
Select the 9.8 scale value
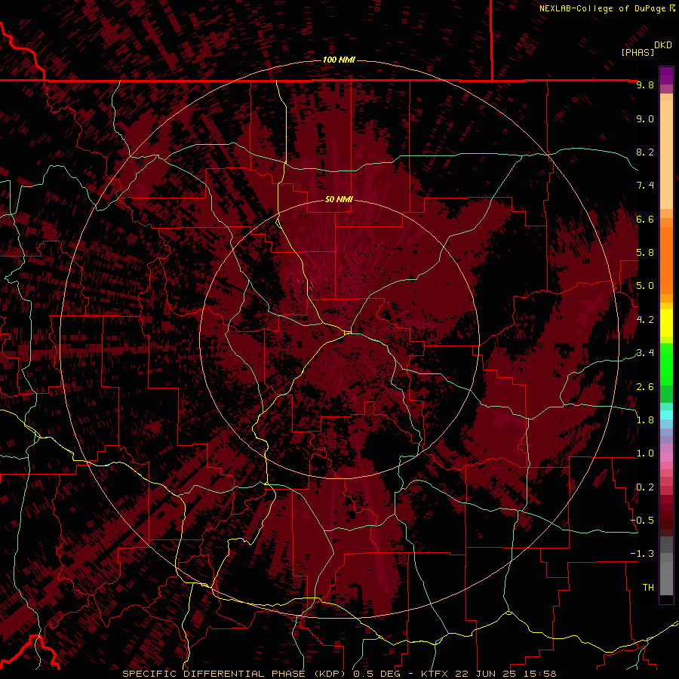tap(645, 84)
